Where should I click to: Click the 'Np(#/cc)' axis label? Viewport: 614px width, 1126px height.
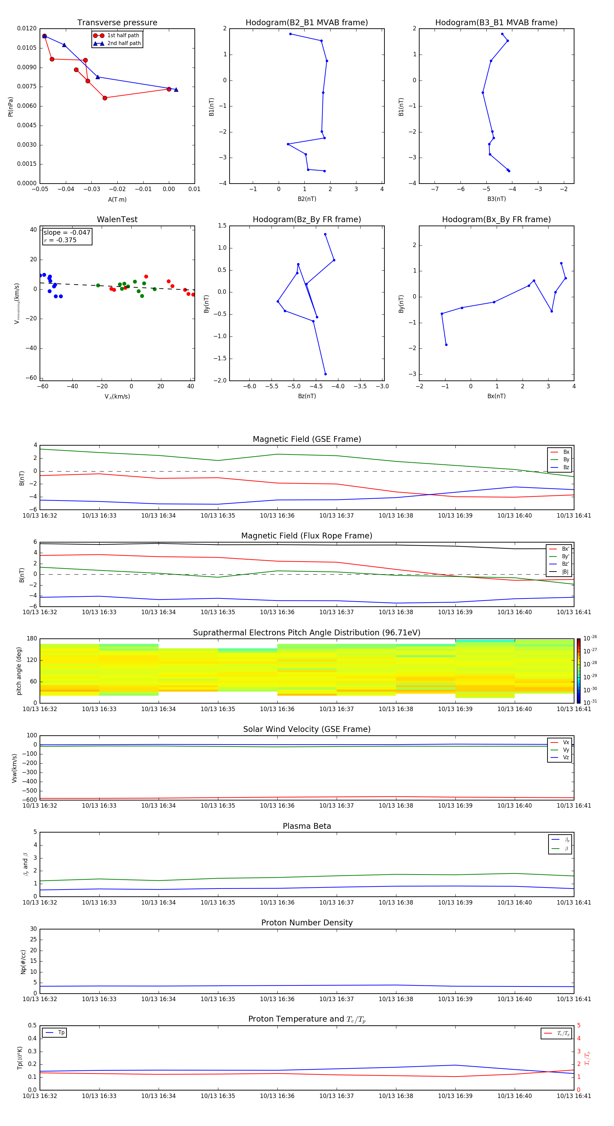click(x=23, y=962)
